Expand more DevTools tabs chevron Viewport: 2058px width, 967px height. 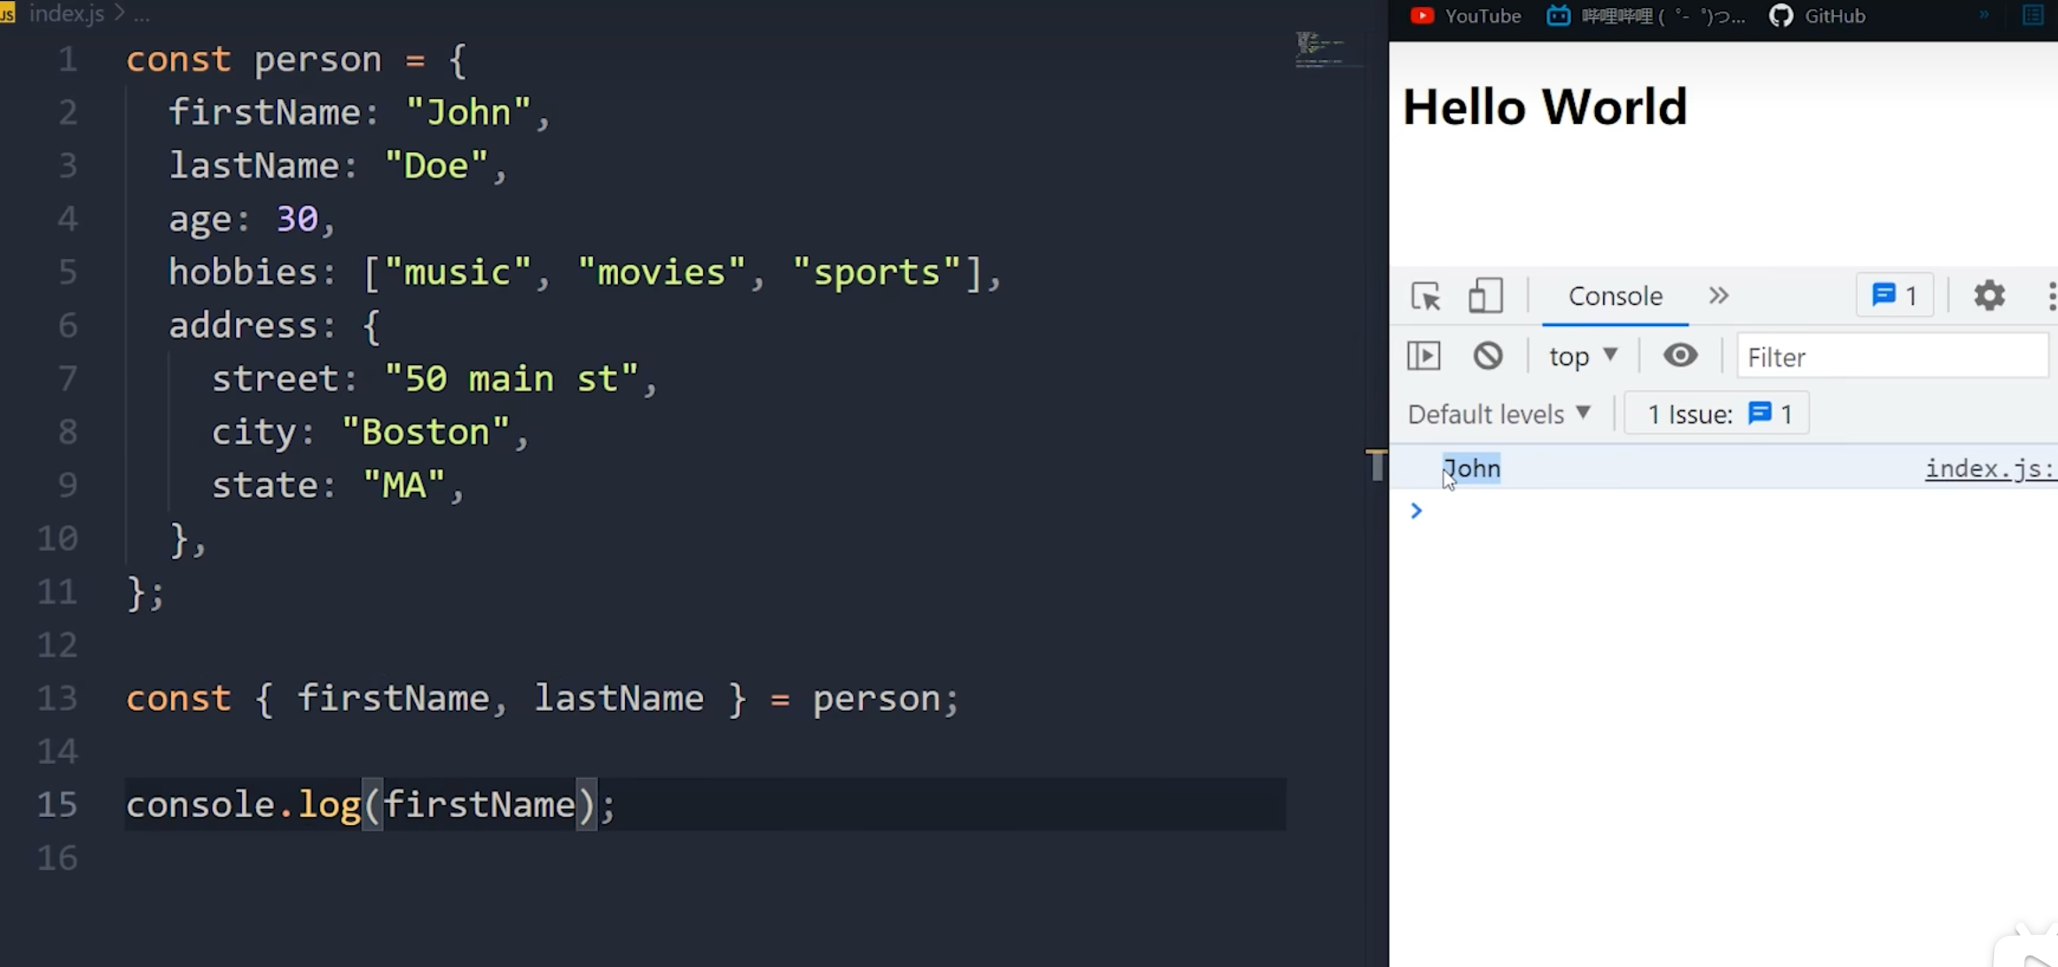click(x=1718, y=295)
